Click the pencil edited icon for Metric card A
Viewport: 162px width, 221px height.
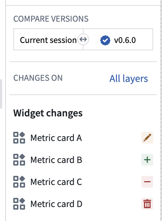pos(147,138)
